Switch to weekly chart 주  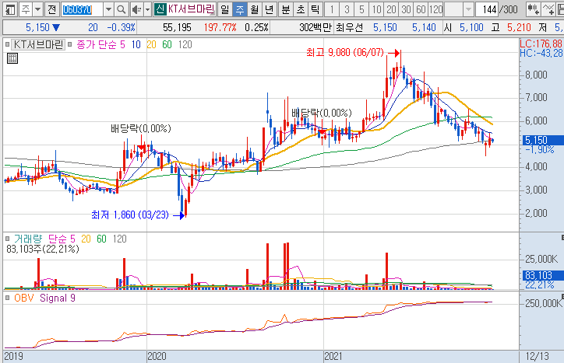pyautogui.click(x=240, y=9)
